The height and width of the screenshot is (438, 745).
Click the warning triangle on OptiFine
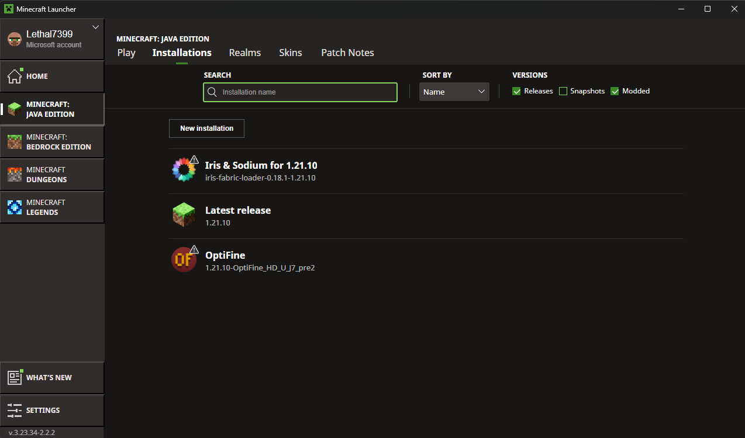tap(194, 249)
